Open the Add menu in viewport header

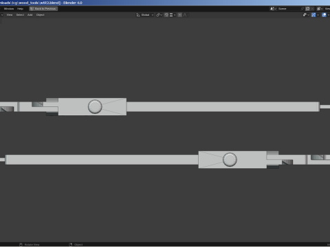(x=30, y=15)
